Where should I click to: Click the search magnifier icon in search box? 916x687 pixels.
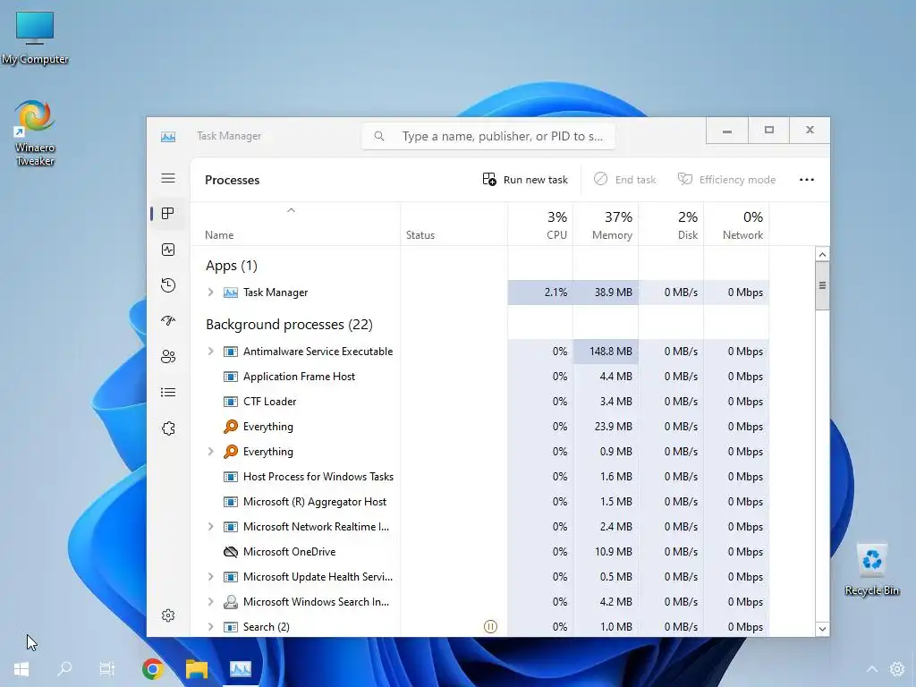(379, 136)
